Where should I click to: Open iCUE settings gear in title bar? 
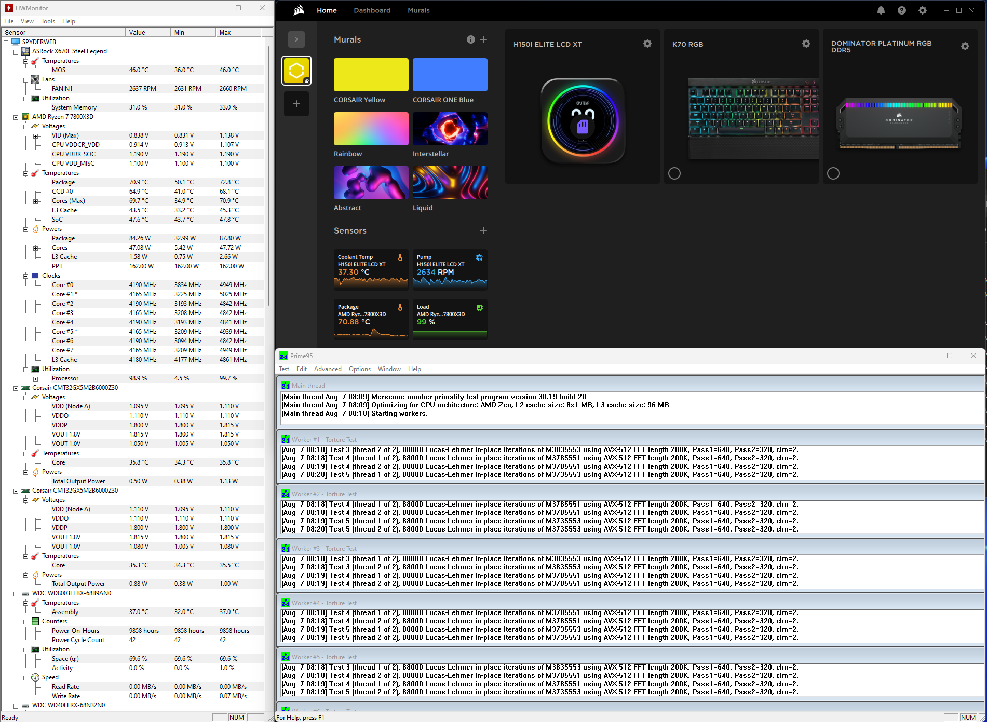(923, 10)
